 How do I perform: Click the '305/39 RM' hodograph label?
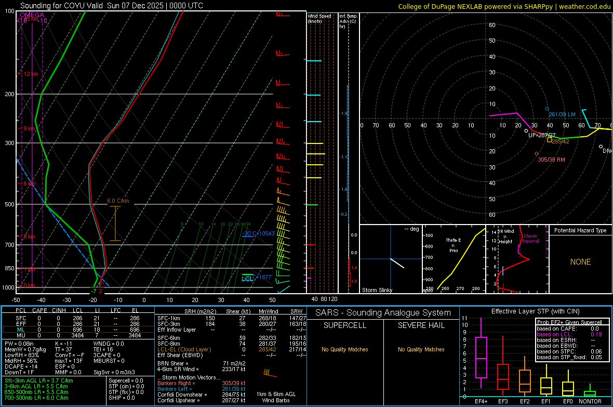click(551, 160)
